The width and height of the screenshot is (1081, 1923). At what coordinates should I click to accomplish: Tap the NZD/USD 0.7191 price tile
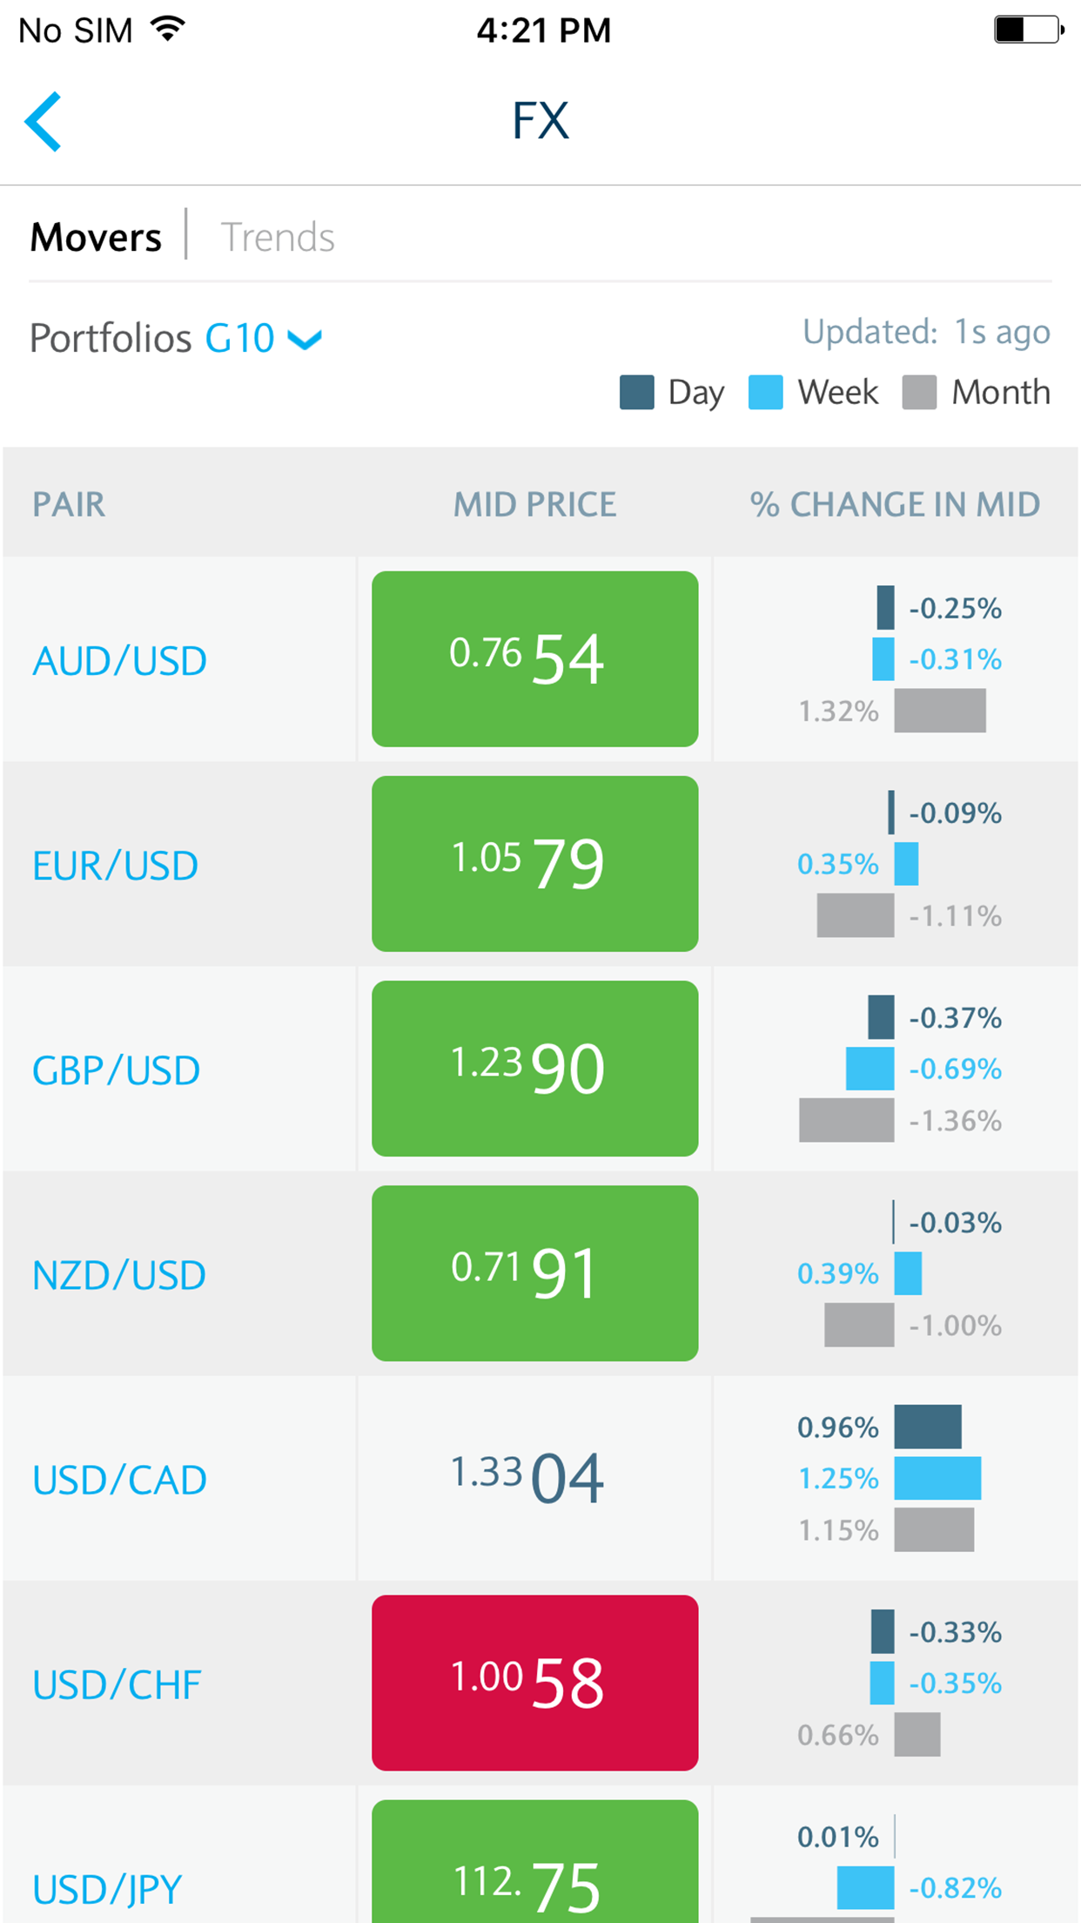pos(534,1273)
